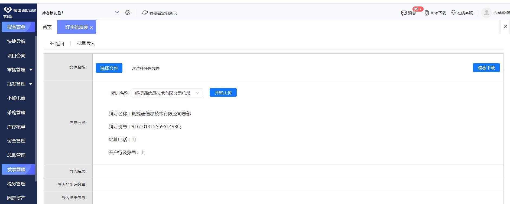Open 发票管理 in the sidebar
This screenshot has height=204, width=510.
coord(16,169)
